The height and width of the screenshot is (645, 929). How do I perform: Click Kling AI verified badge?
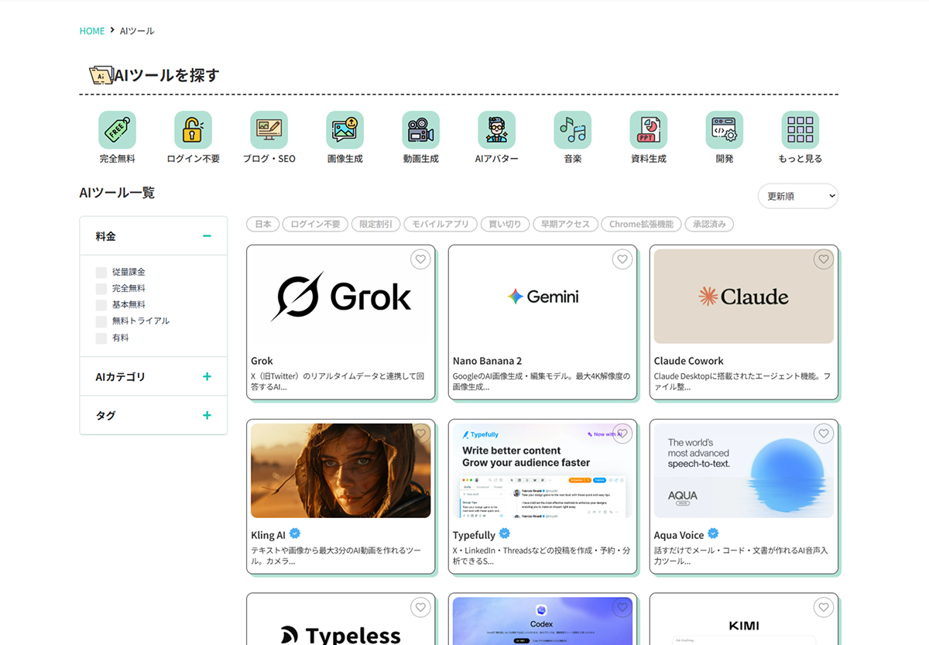click(x=295, y=533)
